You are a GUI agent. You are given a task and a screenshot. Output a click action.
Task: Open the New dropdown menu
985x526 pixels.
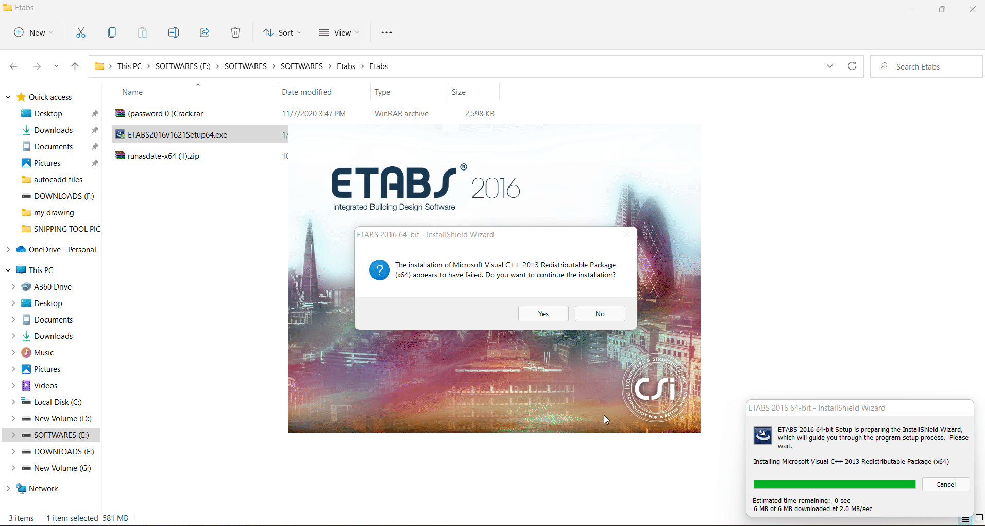click(x=33, y=32)
